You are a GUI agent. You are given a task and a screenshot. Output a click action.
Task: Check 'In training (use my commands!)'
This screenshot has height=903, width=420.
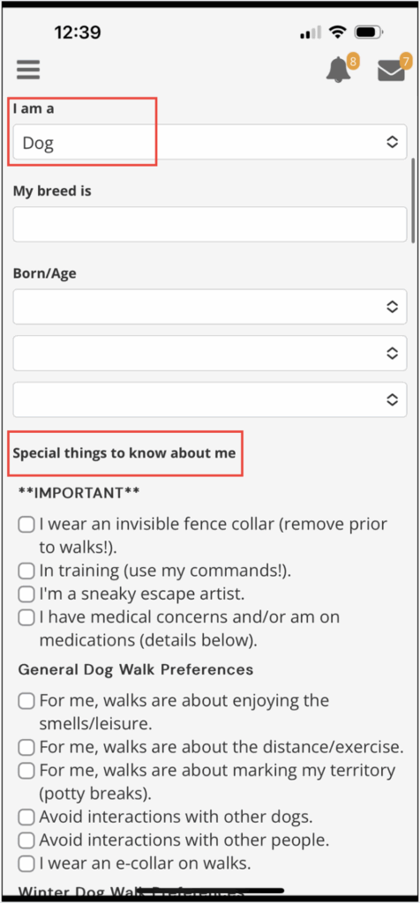pos(26,571)
